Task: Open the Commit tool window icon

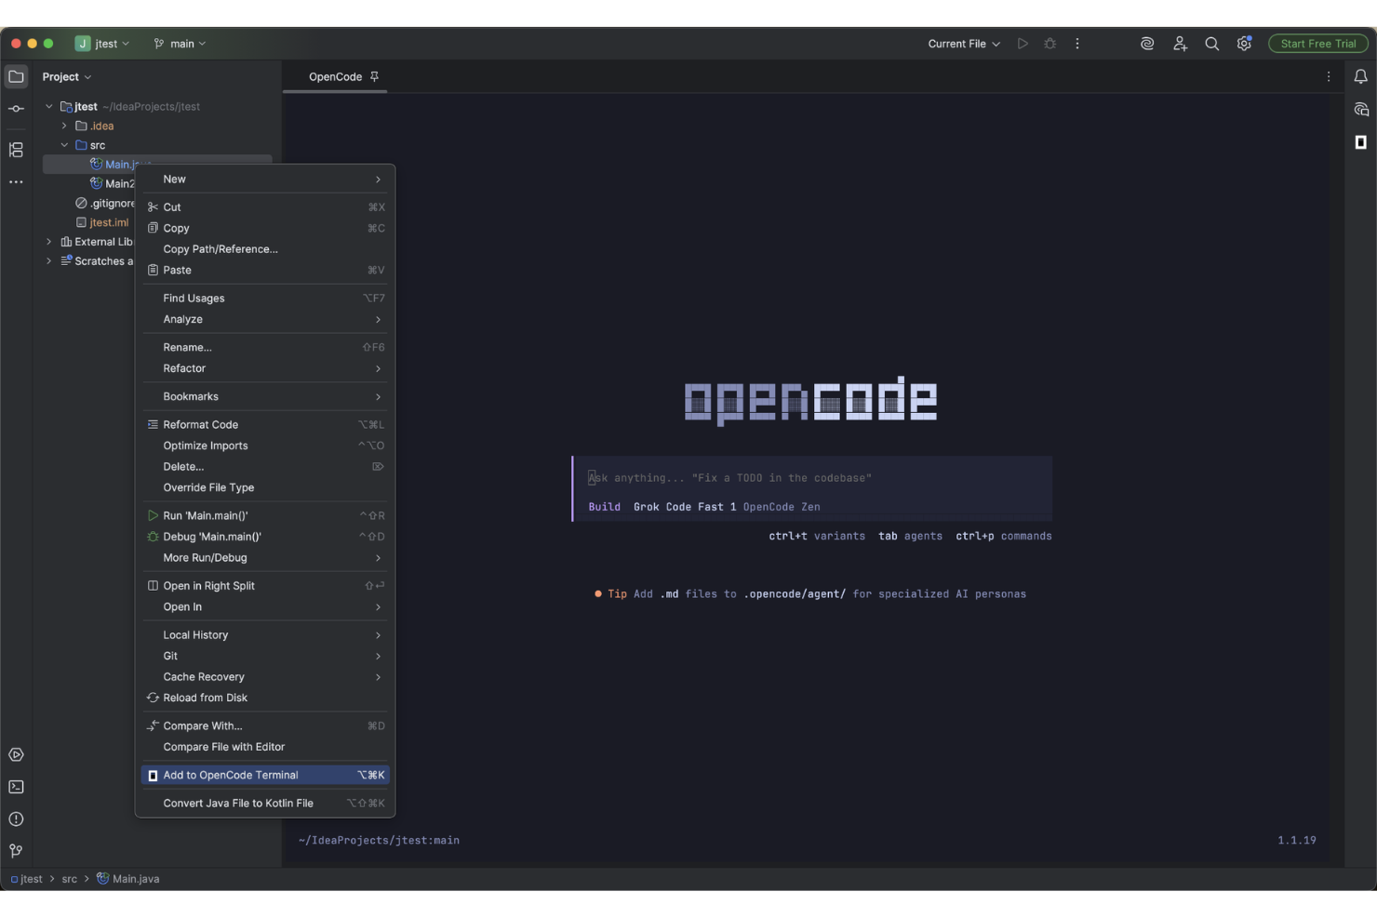Action: pyautogui.click(x=16, y=109)
